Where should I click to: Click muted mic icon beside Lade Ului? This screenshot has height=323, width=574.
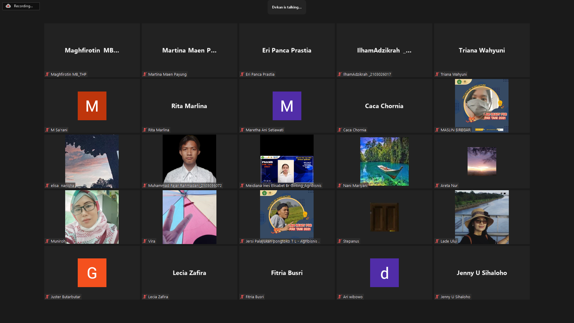pyautogui.click(x=437, y=241)
